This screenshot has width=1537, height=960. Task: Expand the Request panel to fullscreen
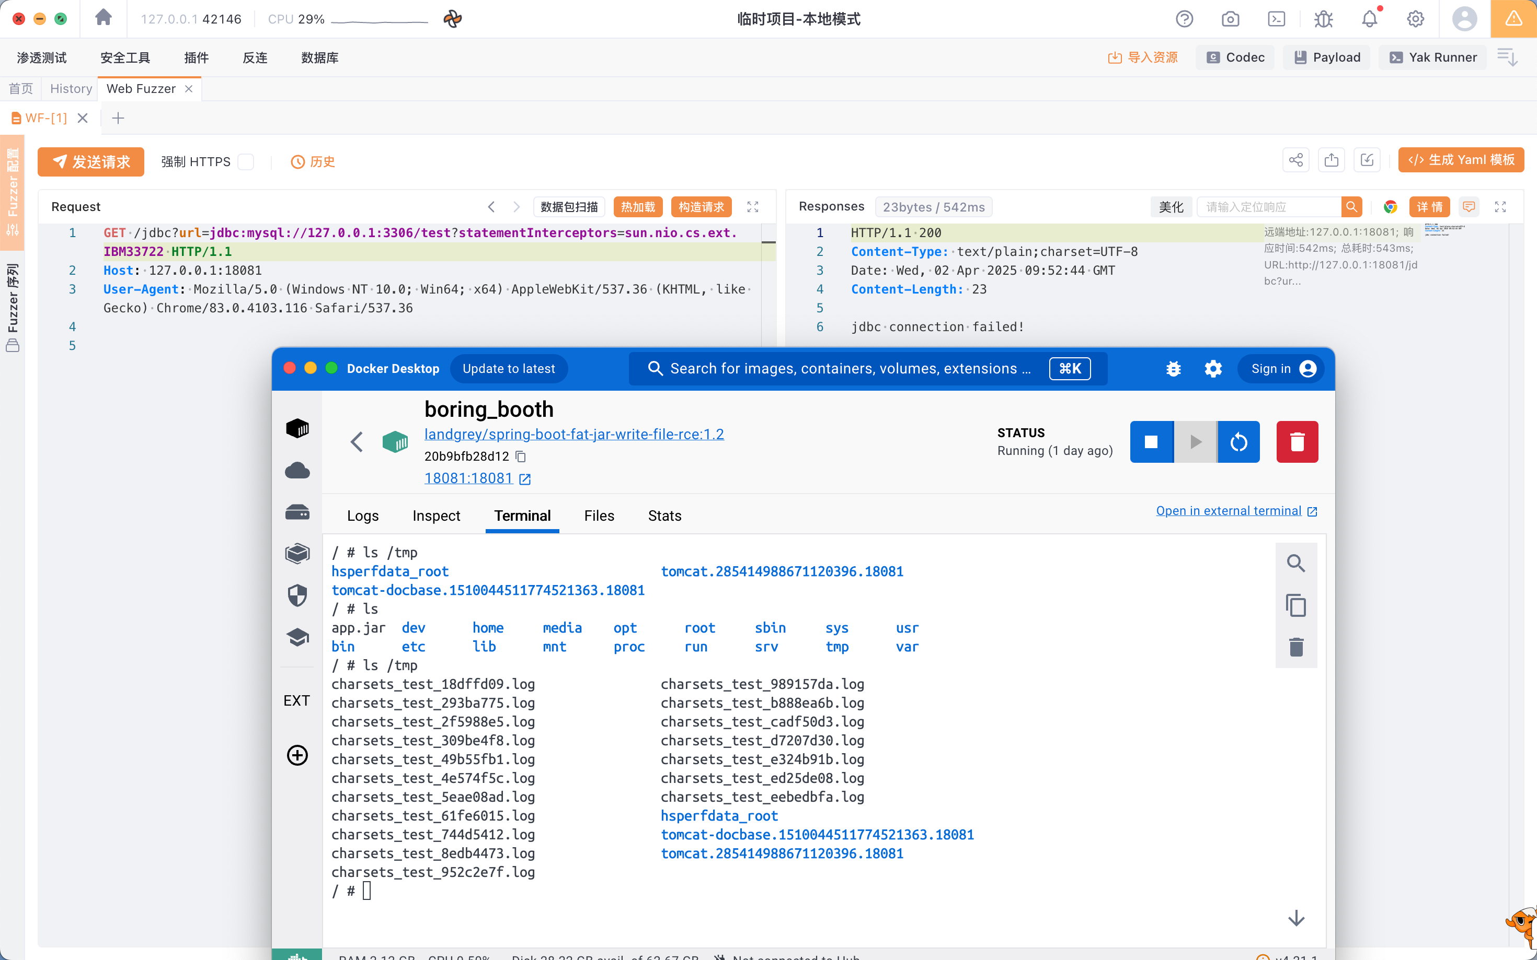point(753,207)
